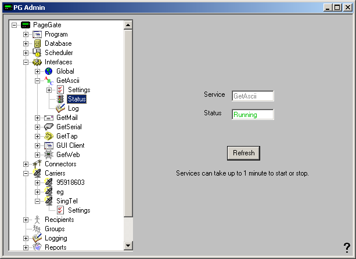This screenshot has height=259, width=356.
Task: Collapse the GetAscii node
Action: (38, 81)
